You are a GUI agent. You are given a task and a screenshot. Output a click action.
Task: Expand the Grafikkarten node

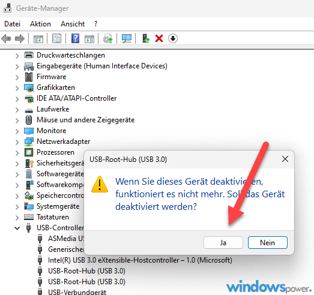tap(17, 88)
